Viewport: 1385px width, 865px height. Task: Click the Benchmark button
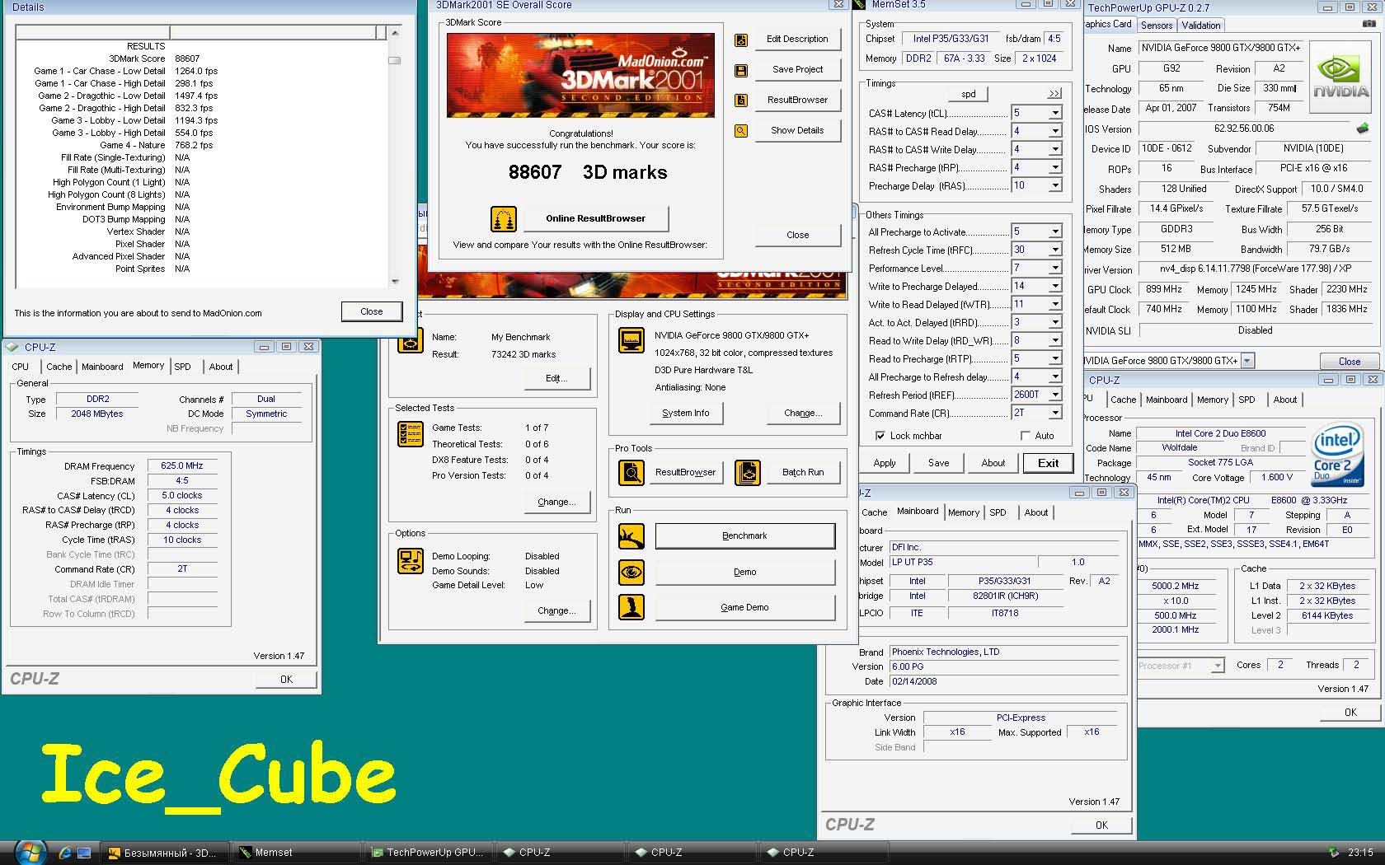point(744,535)
